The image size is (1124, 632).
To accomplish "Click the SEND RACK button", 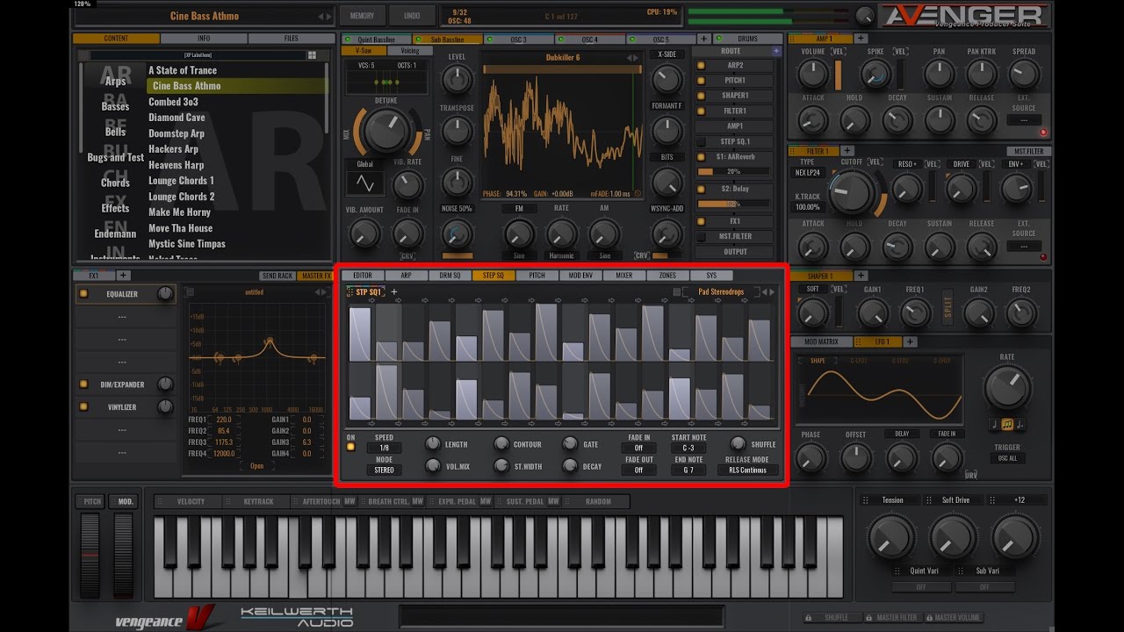I will (x=277, y=276).
